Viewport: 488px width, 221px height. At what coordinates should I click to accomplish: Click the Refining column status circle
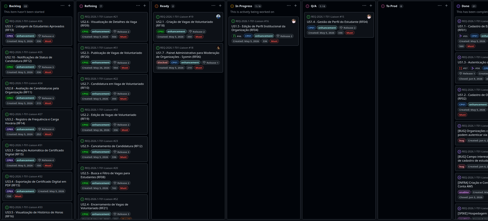[x=81, y=6]
